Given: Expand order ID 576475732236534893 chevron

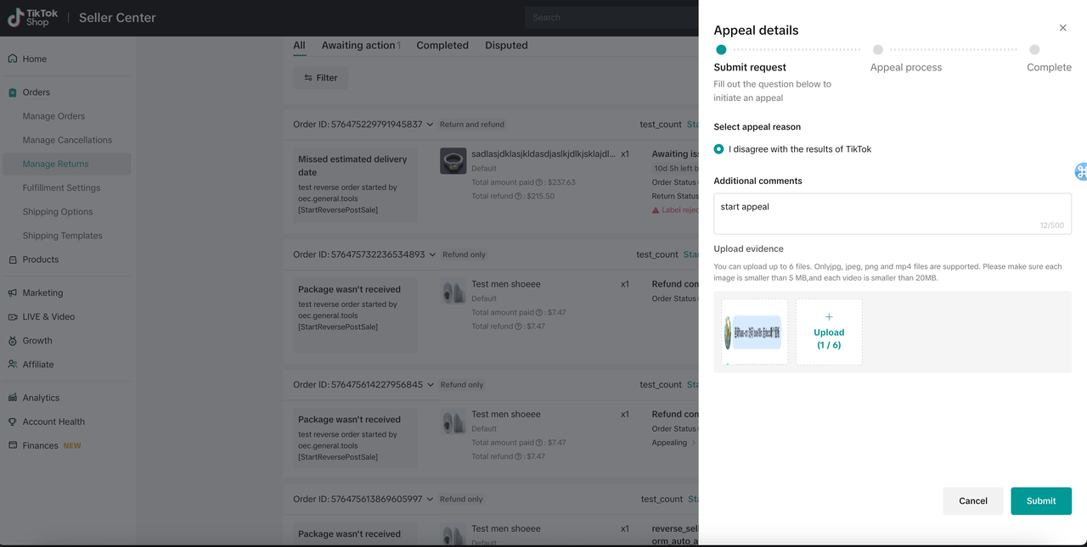Looking at the screenshot, I should coord(433,254).
